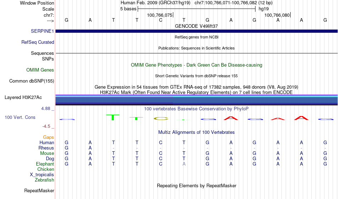The height and width of the screenshot is (199, 338).
Task: Click the Chicken alignment row label
Action: pyautogui.click(x=46, y=169)
